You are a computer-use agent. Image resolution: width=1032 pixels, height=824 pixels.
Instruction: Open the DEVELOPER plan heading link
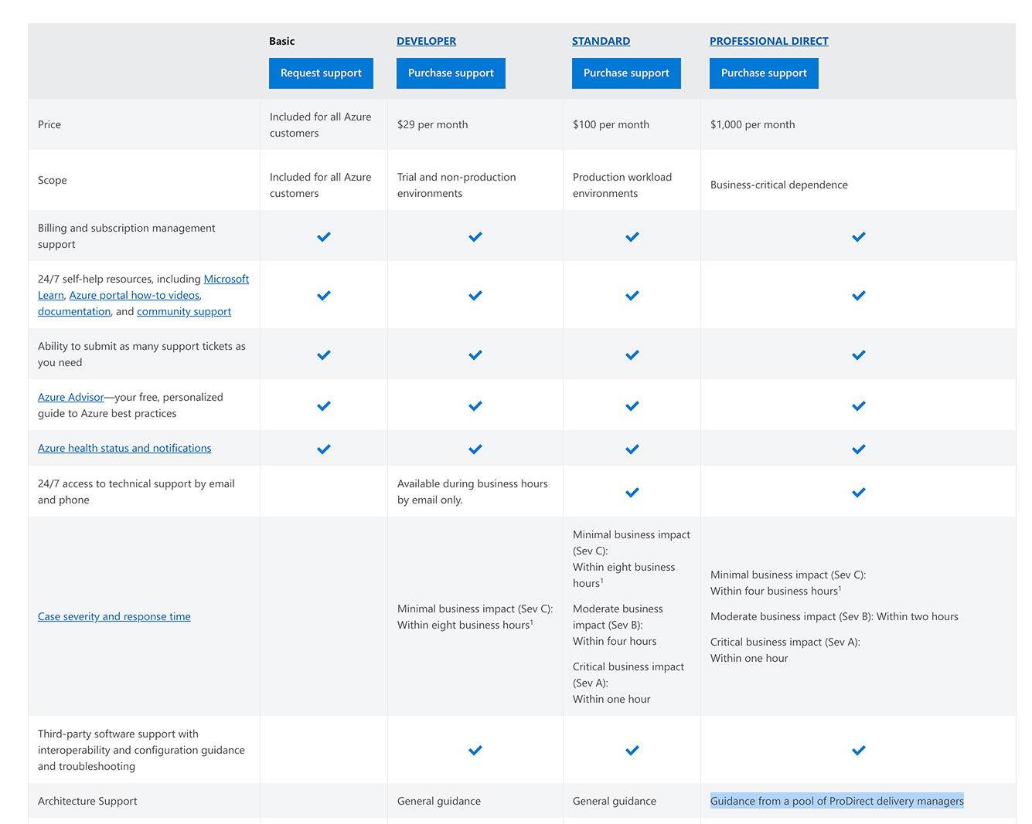426,41
